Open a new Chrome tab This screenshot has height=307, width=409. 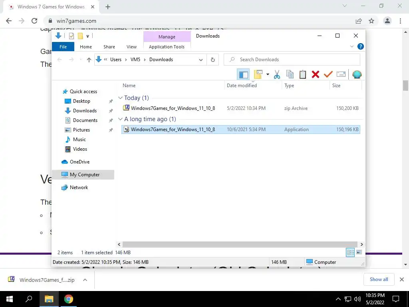pos(108,7)
